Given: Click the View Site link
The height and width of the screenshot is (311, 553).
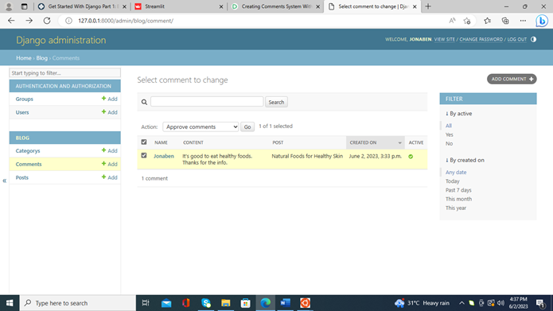Looking at the screenshot, I should [x=444, y=40].
